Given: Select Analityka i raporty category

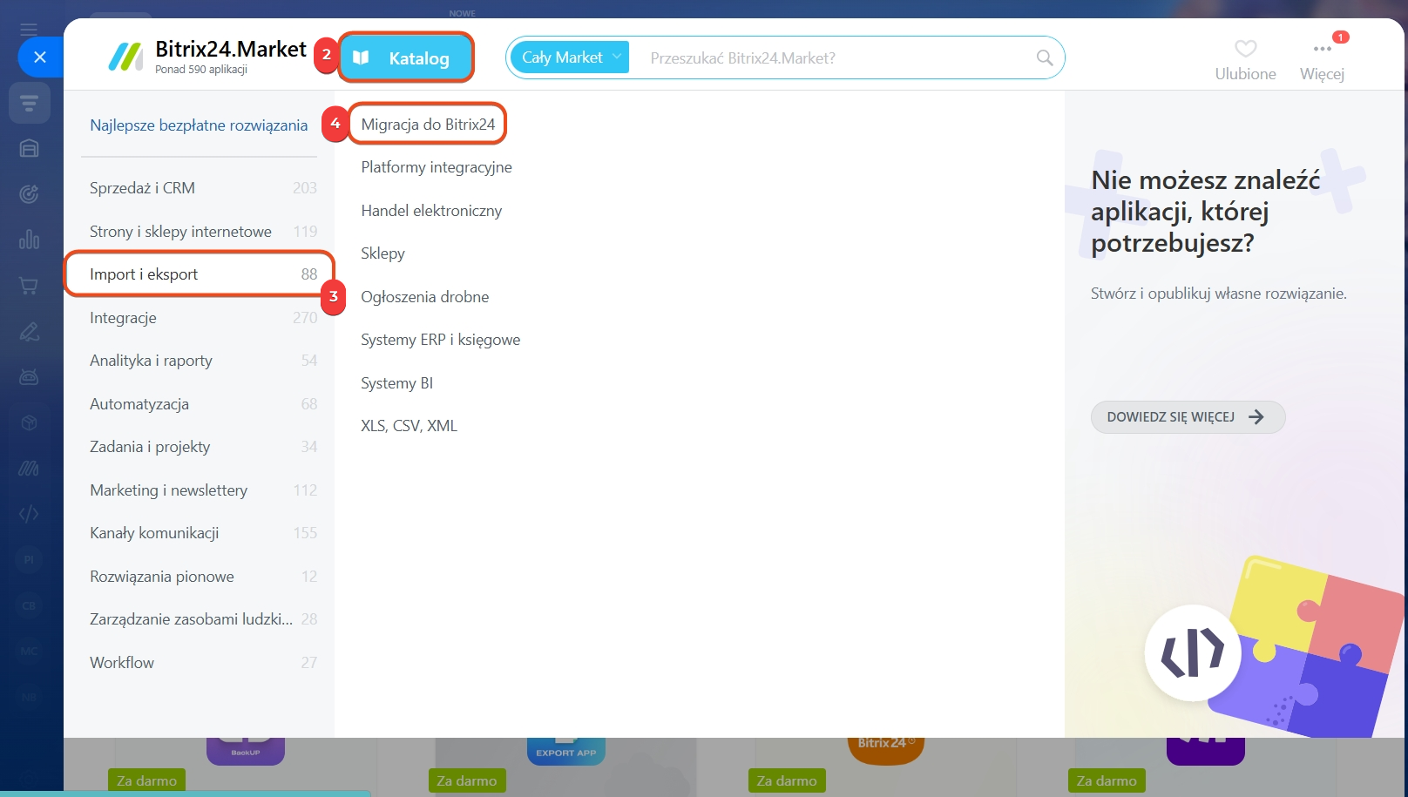Looking at the screenshot, I should (203, 361).
